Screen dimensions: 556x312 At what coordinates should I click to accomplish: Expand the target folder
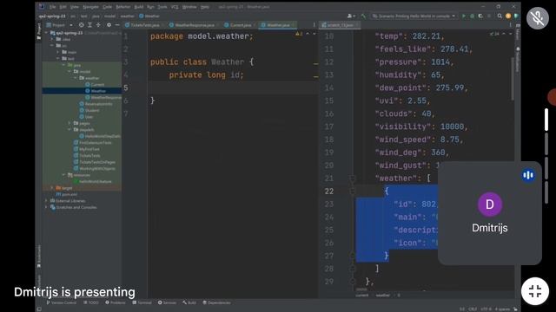[x=52, y=188]
